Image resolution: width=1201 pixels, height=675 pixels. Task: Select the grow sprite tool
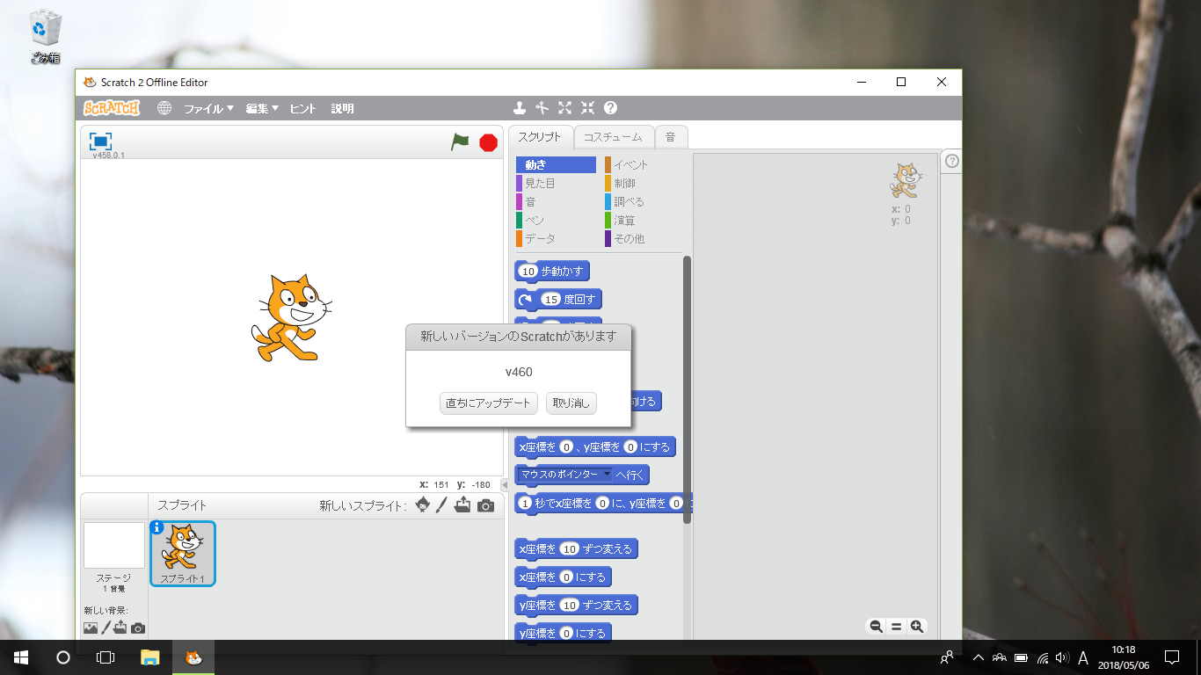point(564,107)
